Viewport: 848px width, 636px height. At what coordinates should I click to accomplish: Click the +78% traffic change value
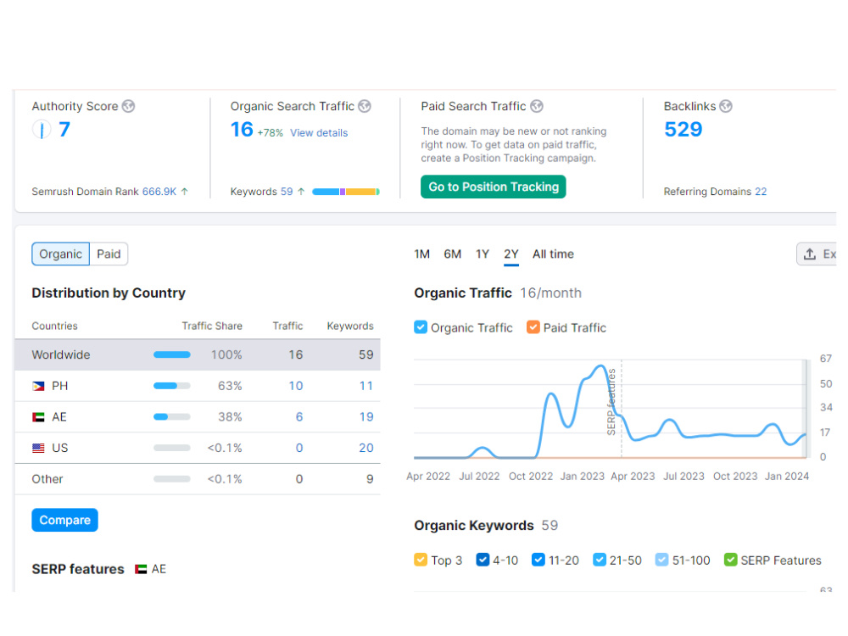270,133
